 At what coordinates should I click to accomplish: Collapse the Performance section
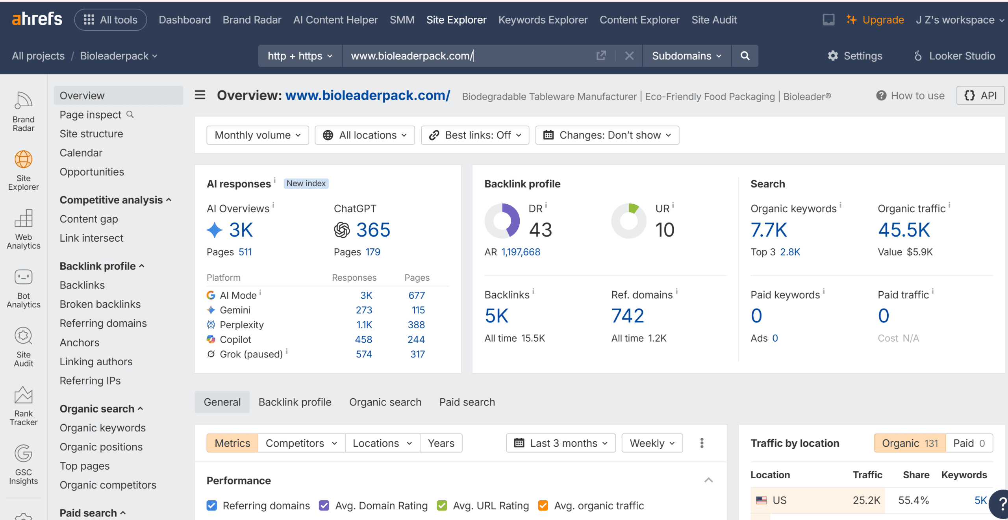tap(708, 480)
